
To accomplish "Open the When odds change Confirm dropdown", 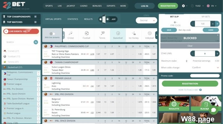I will point(205,67).
